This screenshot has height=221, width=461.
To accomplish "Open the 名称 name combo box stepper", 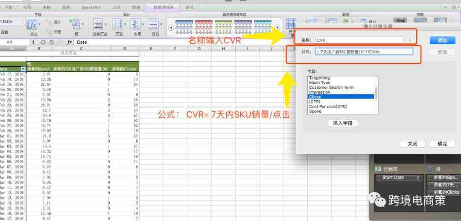I will coord(410,40).
